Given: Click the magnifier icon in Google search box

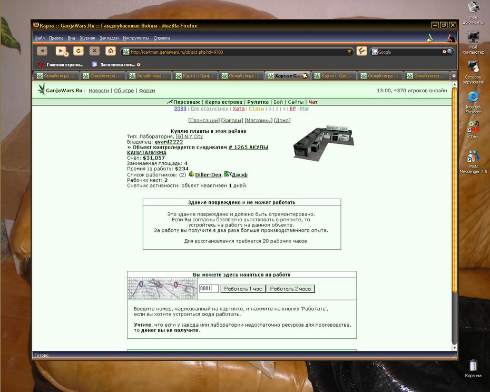Looking at the screenshot, I should (x=449, y=52).
